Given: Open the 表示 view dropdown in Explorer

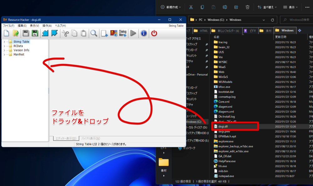Looking at the screenshot, I should [290, 7].
